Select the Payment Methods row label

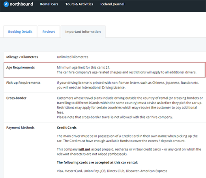click(20, 128)
